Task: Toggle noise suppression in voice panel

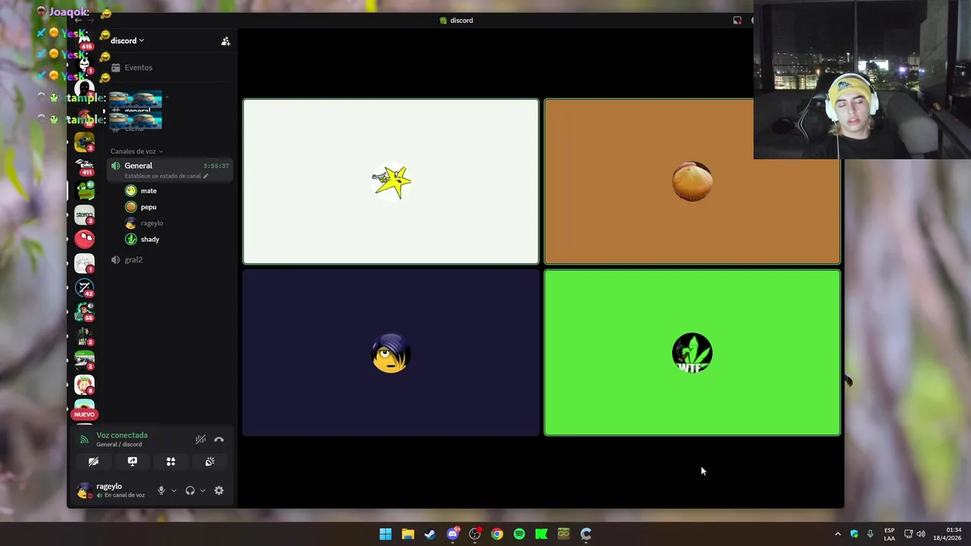Action: point(200,439)
